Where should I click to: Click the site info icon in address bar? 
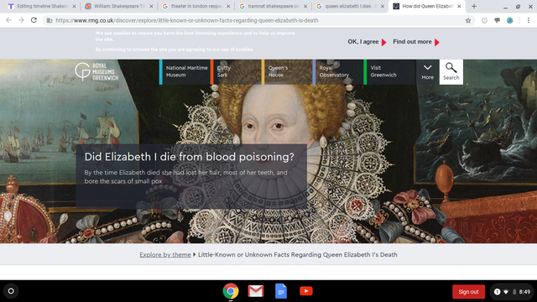click(x=50, y=20)
